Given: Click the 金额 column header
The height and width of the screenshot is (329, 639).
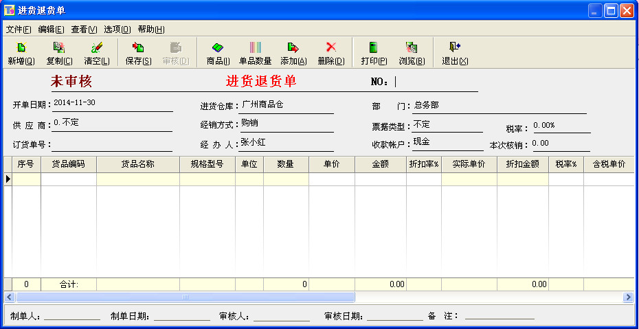Looking at the screenshot, I should click(381, 165).
